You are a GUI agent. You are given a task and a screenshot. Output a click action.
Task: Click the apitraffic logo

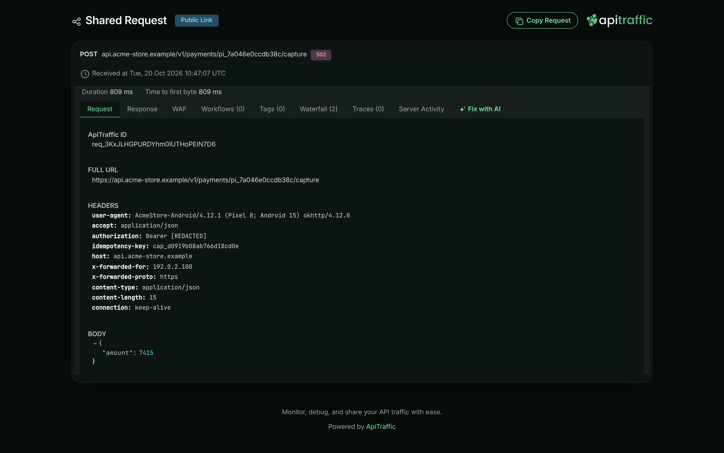[619, 20]
